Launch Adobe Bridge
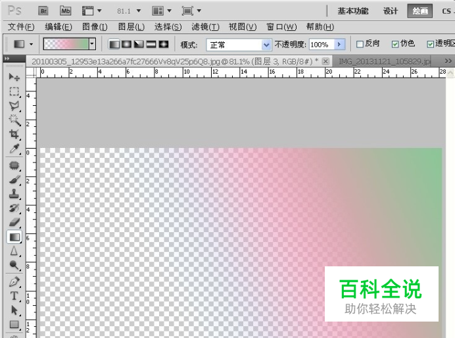This screenshot has width=455, height=338. (43, 11)
